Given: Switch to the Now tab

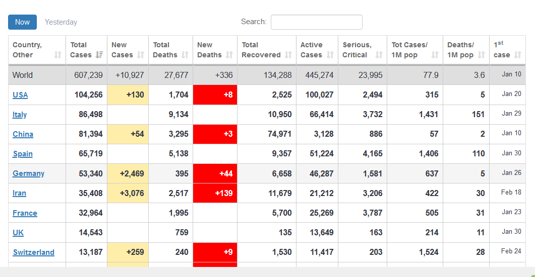Looking at the screenshot, I should 22,22.
